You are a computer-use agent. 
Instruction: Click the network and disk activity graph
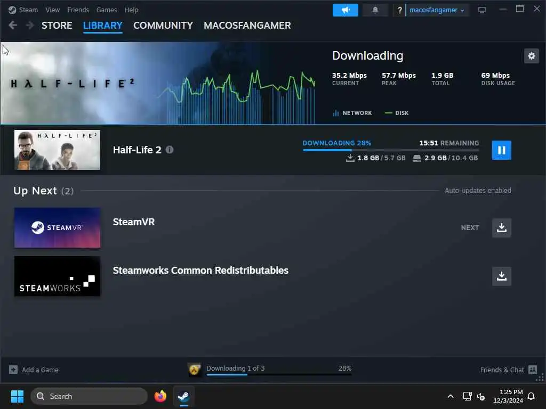pos(237,96)
